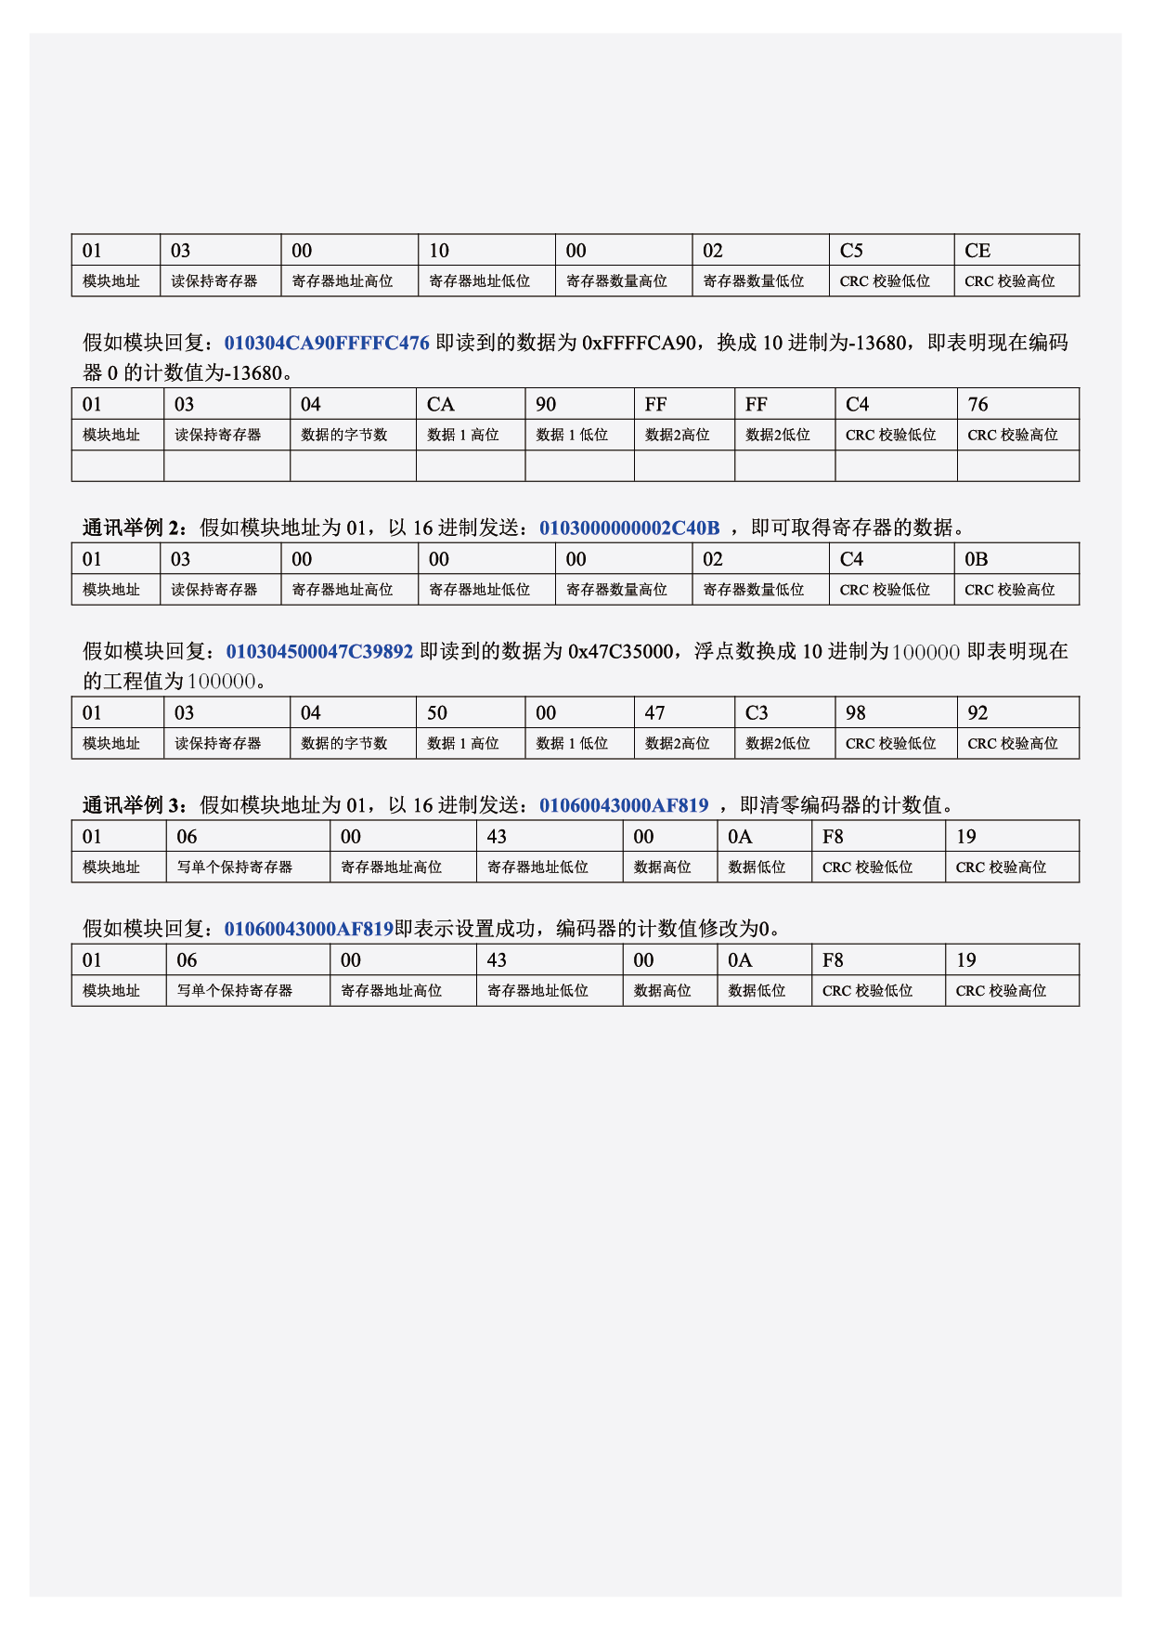Click the 通讯举例 3 heading
Screen dimensions: 1152x1630
click(x=135, y=805)
